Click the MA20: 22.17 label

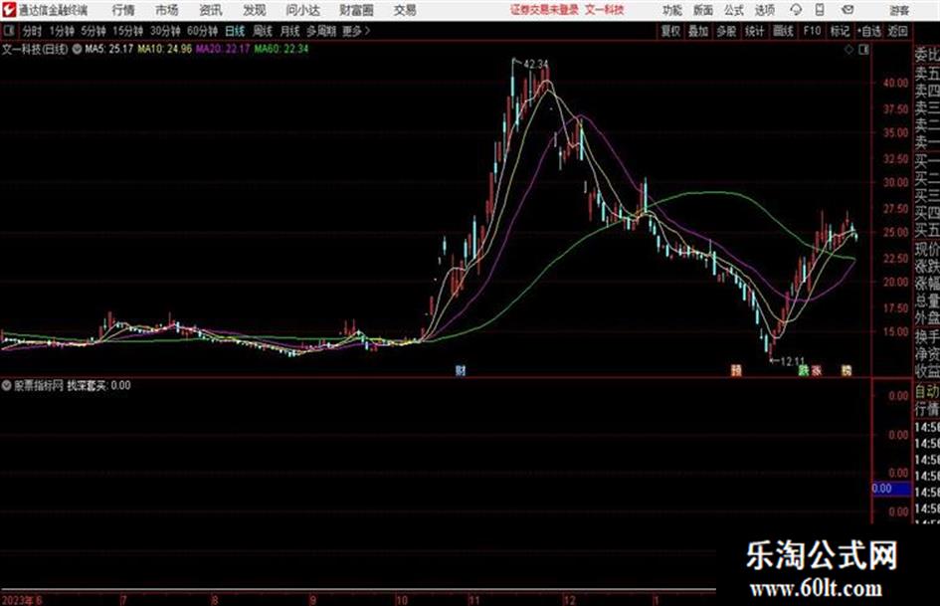(223, 49)
